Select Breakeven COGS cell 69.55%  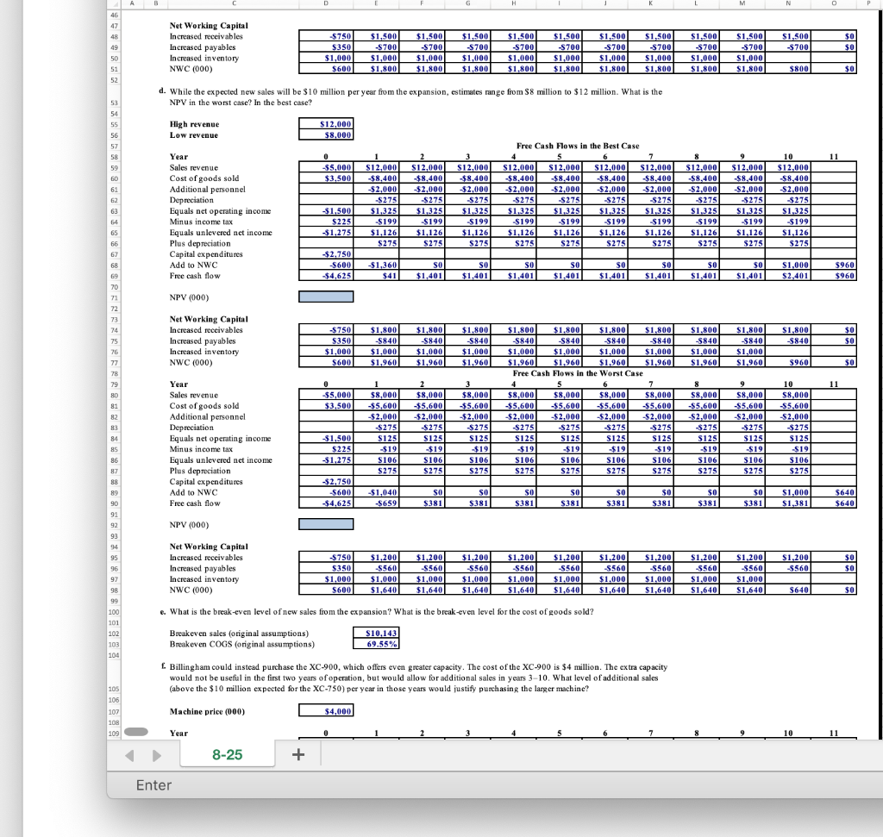coord(376,644)
